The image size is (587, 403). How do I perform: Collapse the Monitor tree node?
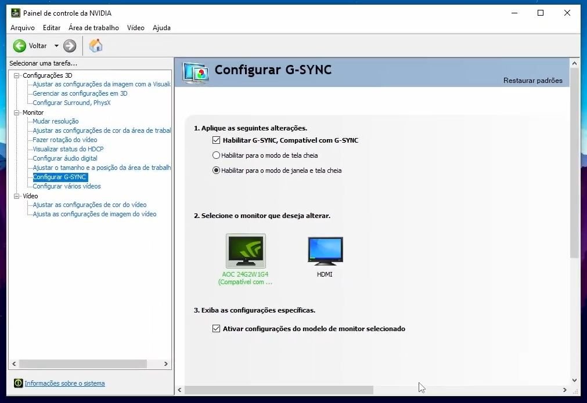(x=17, y=112)
